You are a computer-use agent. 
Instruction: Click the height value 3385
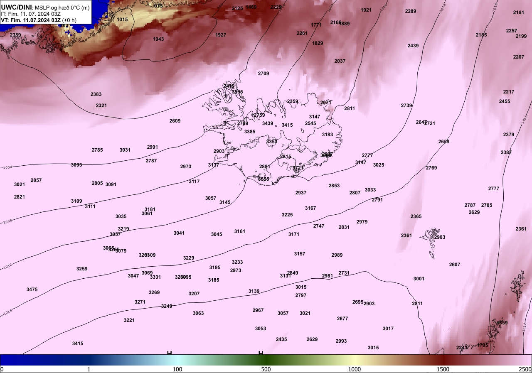pos(250,132)
